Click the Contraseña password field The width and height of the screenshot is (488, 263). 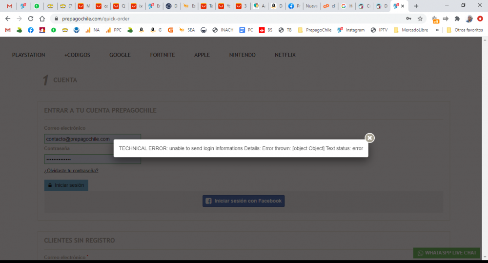[92, 159]
